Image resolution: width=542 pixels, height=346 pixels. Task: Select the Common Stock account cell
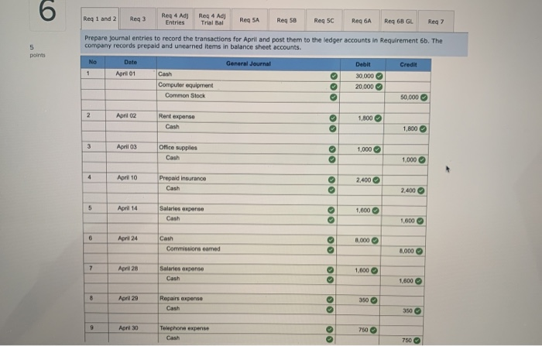[248, 96]
